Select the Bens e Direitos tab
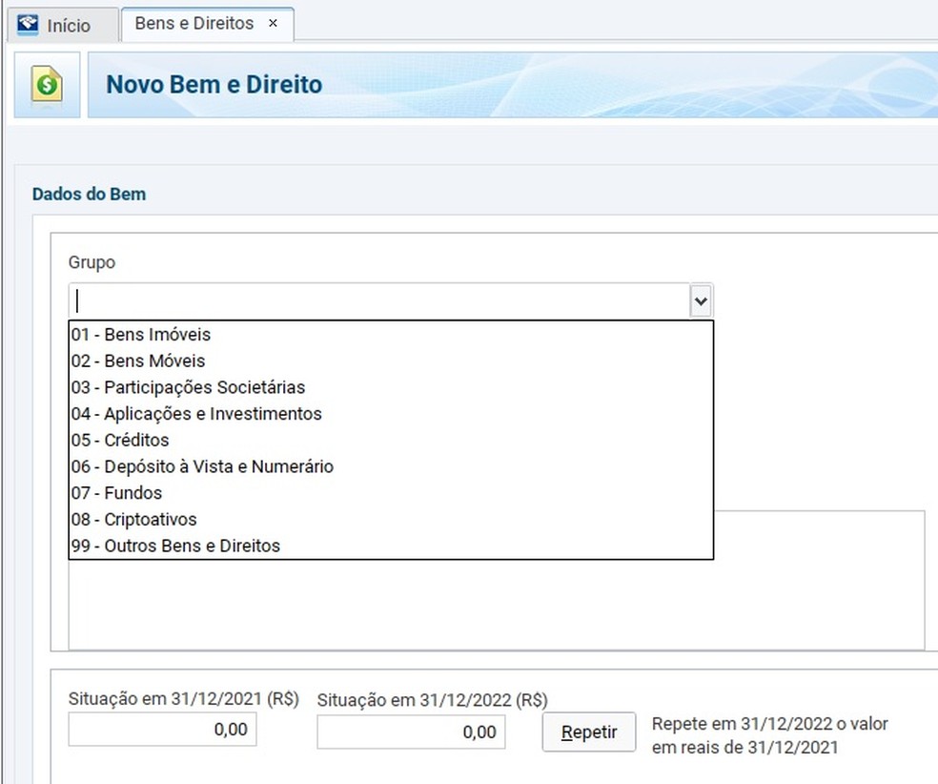This screenshot has height=784, width=938. (x=194, y=24)
